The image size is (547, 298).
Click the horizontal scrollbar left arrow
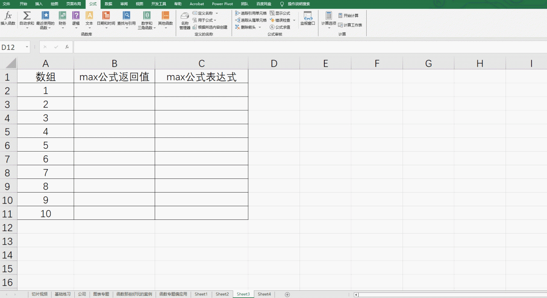pos(356,295)
